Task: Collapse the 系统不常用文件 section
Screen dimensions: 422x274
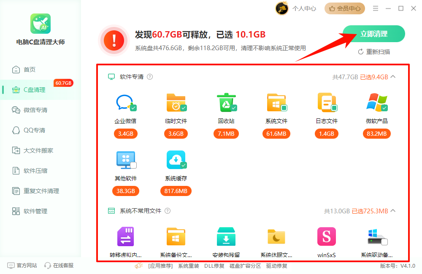Action: (392, 210)
